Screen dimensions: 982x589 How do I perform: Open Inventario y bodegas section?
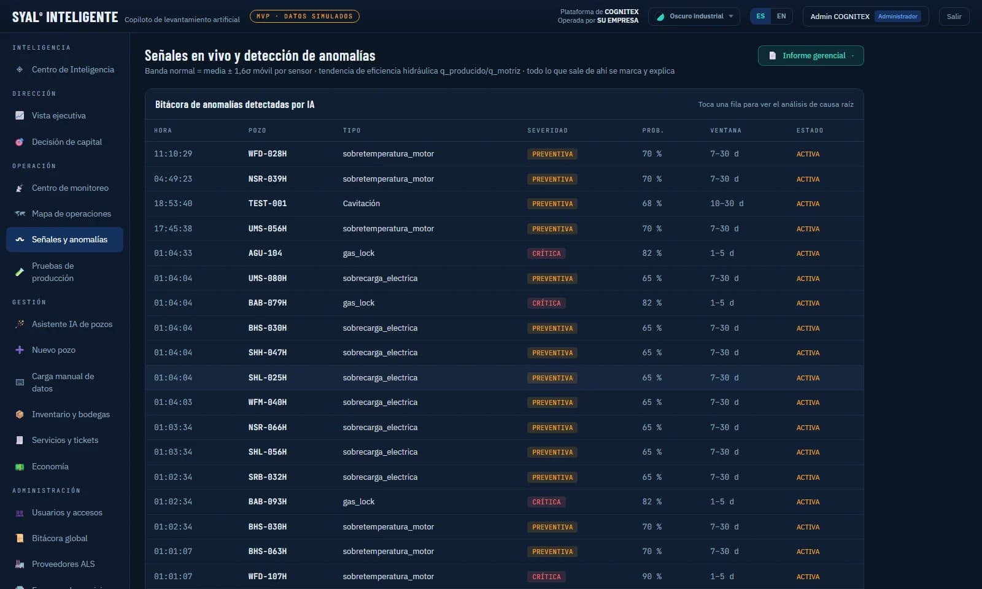coord(64,414)
